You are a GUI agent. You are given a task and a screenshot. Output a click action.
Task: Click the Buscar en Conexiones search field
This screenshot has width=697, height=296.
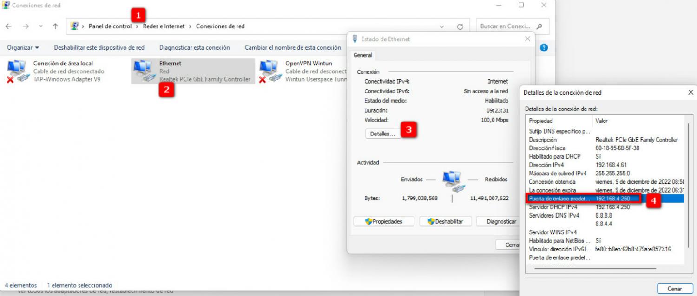click(505, 26)
